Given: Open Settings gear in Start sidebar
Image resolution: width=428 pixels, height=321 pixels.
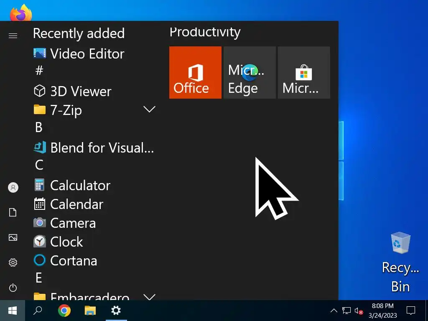Looking at the screenshot, I should pos(13,262).
